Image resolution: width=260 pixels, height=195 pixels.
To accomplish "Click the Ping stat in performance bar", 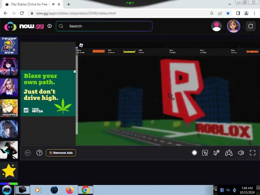I will point(234,51).
